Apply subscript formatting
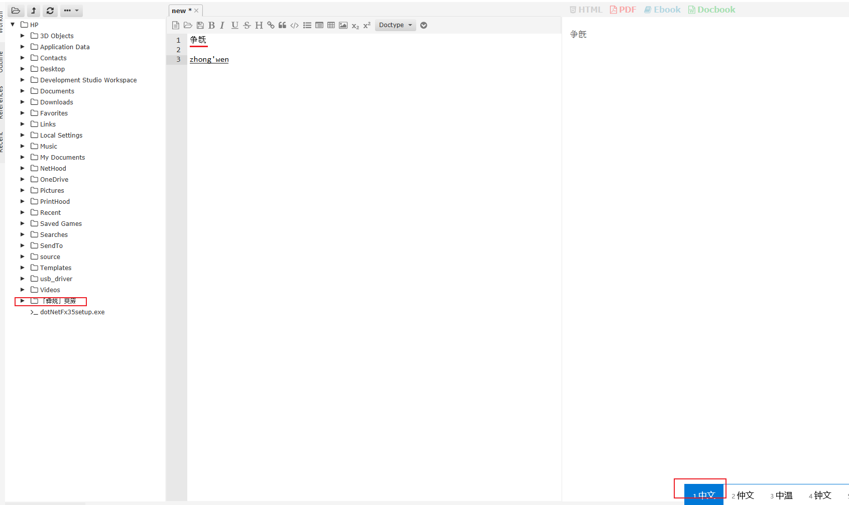 click(x=355, y=25)
